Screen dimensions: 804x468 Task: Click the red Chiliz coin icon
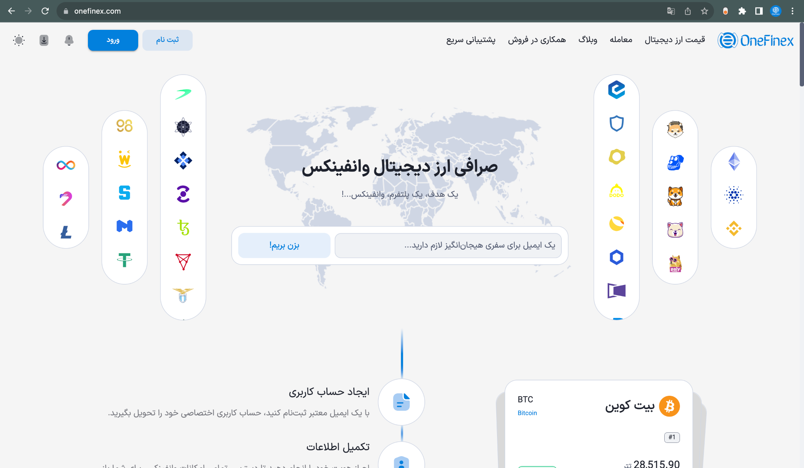(183, 261)
